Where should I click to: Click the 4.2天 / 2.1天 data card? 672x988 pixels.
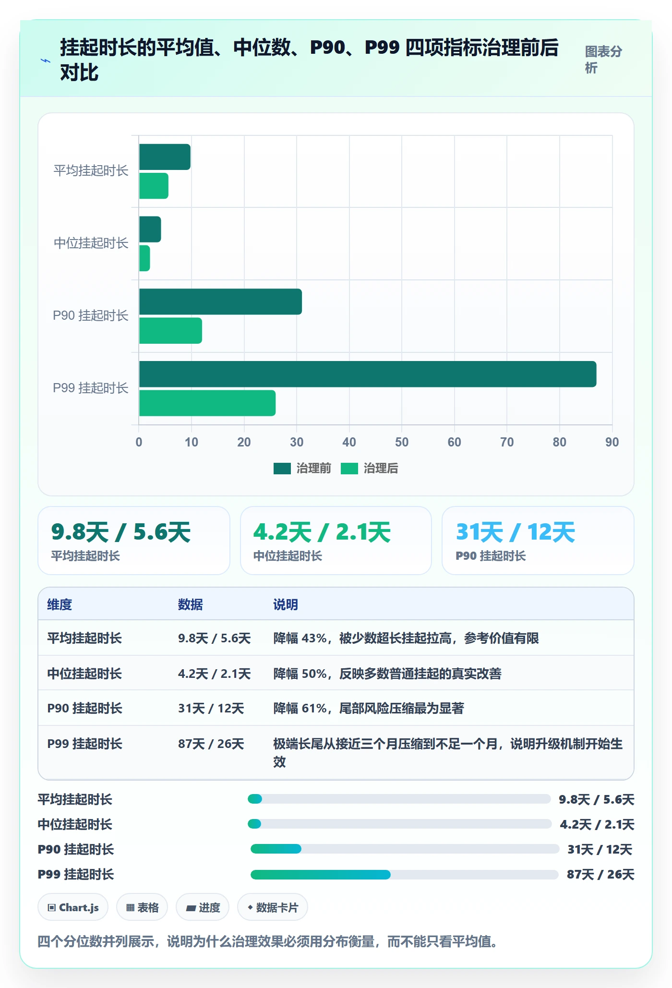point(336,541)
